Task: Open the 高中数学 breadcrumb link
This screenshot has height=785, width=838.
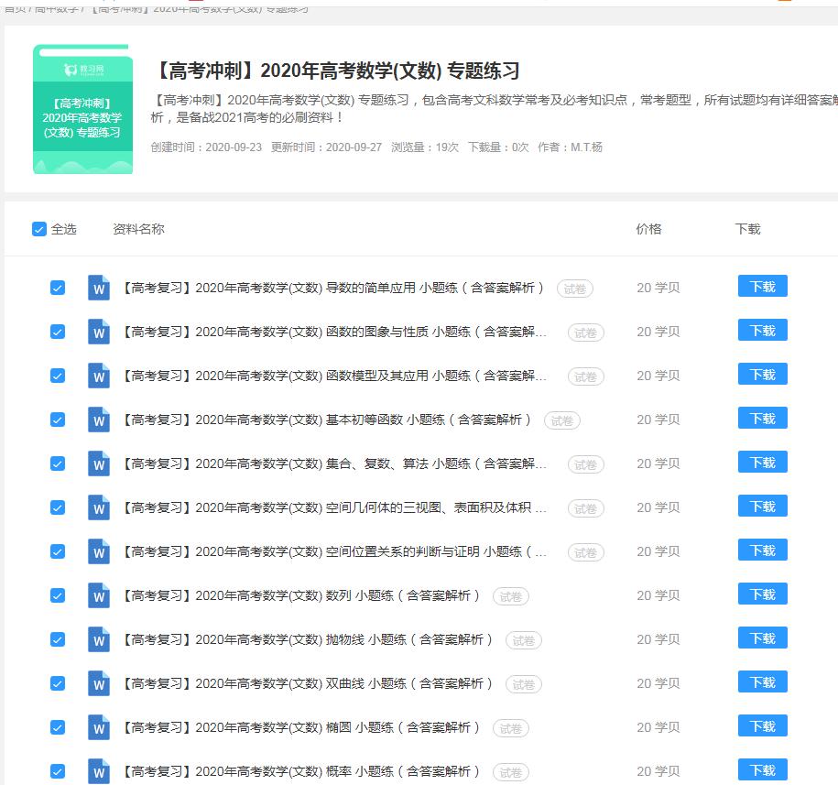Action: [x=50, y=5]
